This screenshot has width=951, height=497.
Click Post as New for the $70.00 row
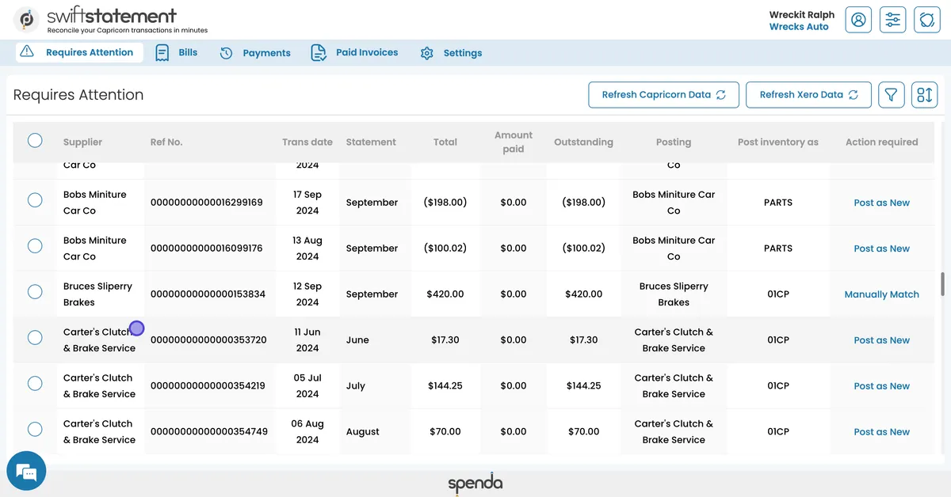881,432
